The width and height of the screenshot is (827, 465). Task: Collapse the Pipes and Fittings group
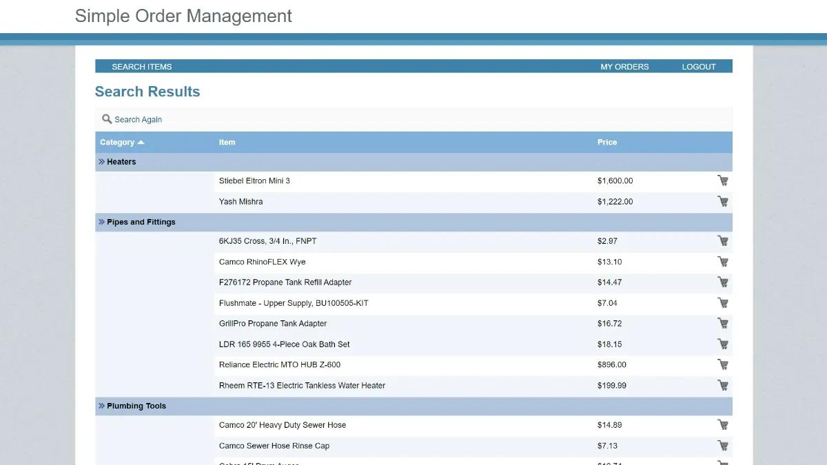[x=101, y=222]
